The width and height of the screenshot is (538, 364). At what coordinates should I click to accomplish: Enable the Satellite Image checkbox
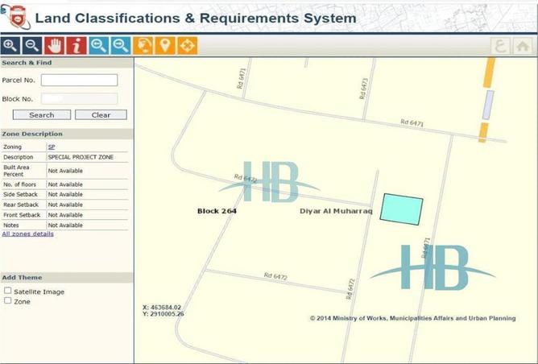coord(8,292)
